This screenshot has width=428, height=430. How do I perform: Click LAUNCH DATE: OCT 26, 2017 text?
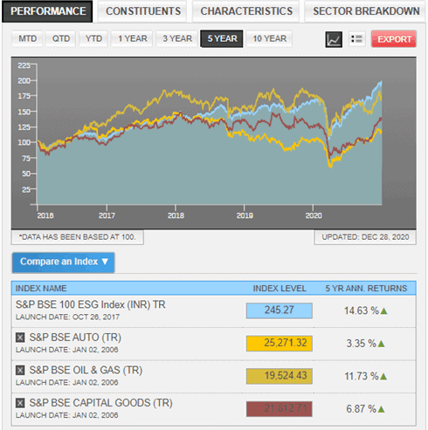(x=67, y=317)
